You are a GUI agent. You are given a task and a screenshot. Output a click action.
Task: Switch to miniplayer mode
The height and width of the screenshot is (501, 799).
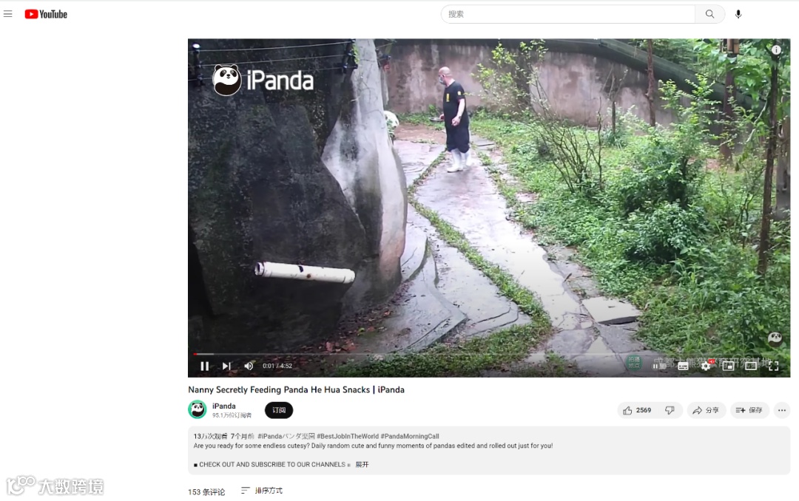(728, 366)
